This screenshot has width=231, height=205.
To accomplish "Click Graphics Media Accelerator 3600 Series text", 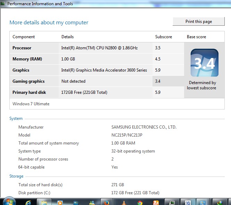I will coord(104,70).
